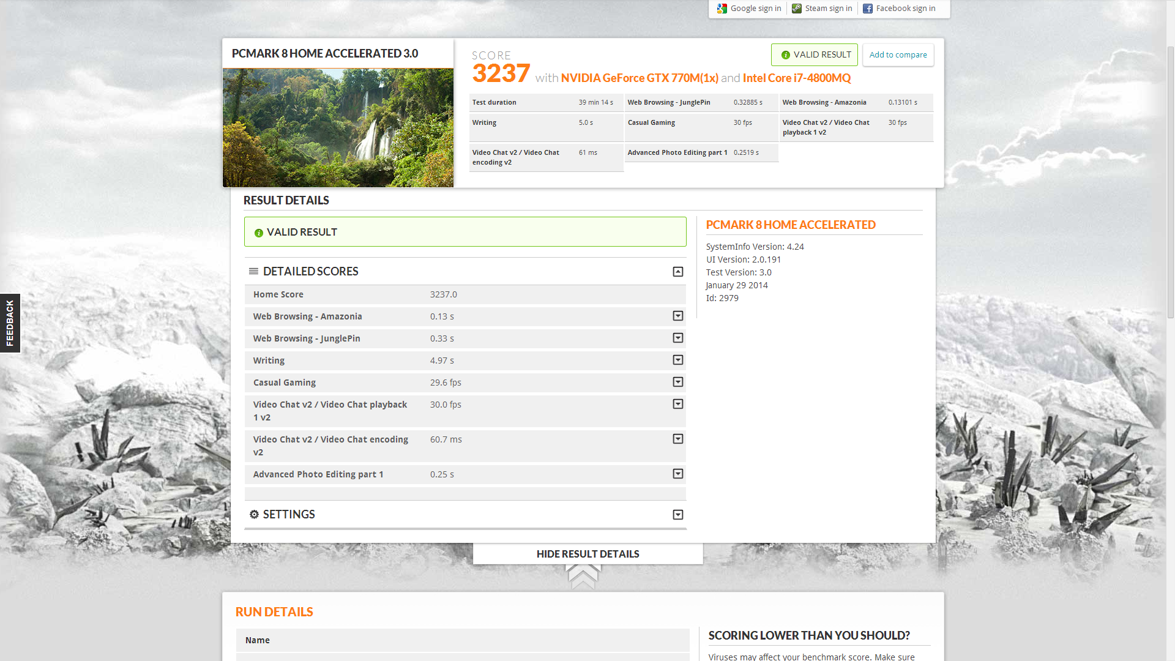Click the score value 3237
The height and width of the screenshot is (661, 1175).
501,73
